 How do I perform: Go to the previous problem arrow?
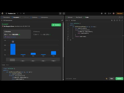tap(18, 13)
